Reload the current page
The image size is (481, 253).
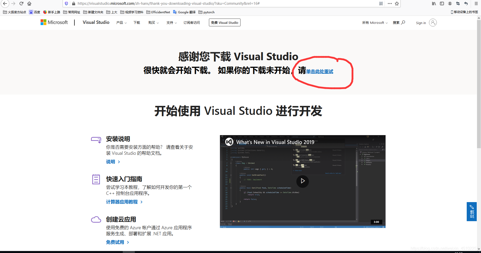point(21,4)
